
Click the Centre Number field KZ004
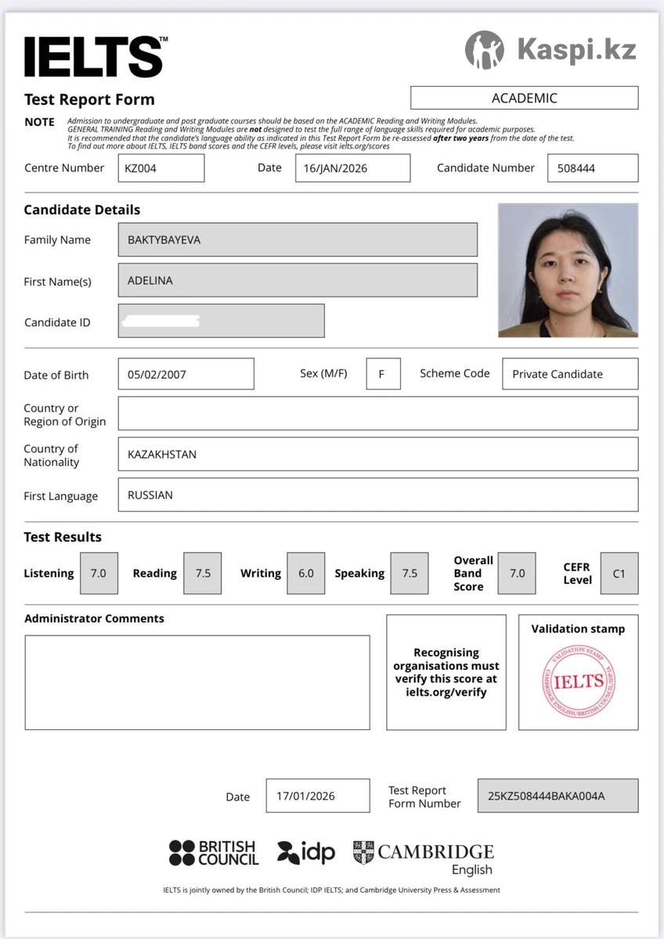coord(161,168)
